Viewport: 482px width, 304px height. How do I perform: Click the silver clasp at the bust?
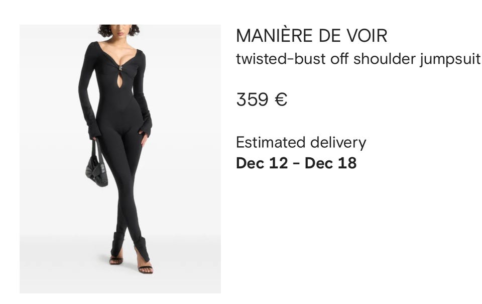[x=121, y=69]
